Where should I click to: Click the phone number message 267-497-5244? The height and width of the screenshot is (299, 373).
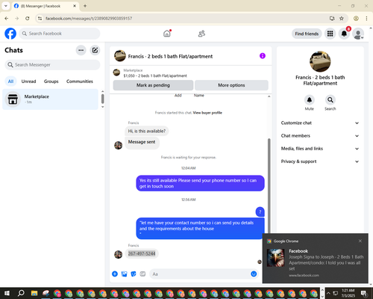[142, 253]
